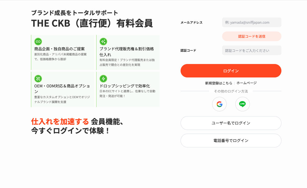Screen dimensions: 307x188
Task: Click the Google login icon
Action: point(219,104)
